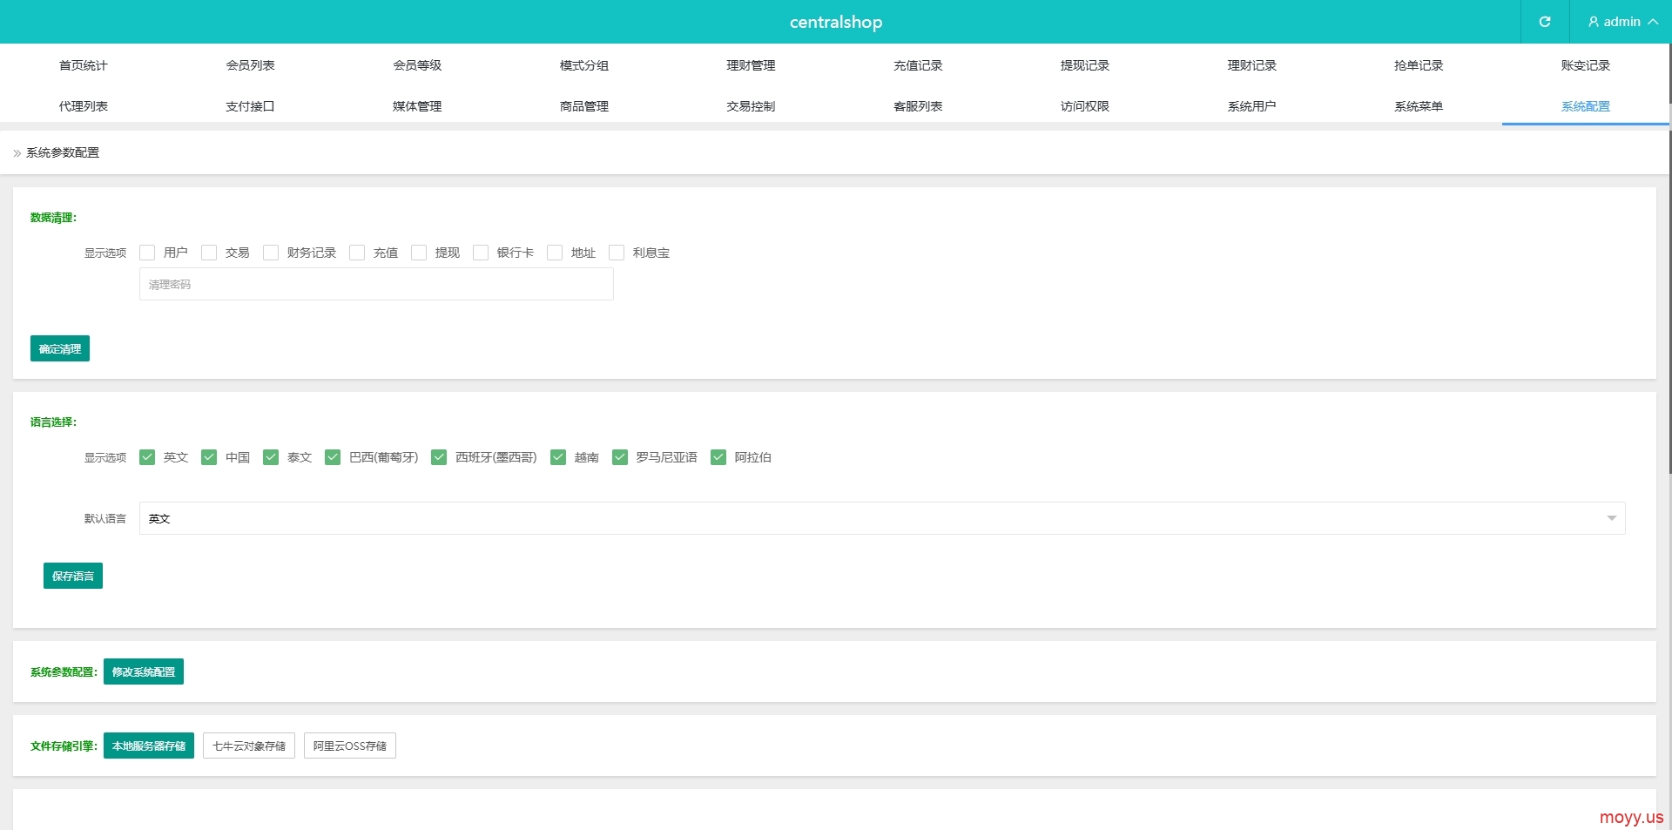Open the 理财记录 menu

(1251, 65)
